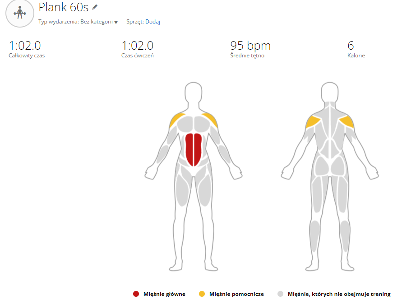
Task: Click the red Mięśnie główne legend dot
Action: click(136, 294)
